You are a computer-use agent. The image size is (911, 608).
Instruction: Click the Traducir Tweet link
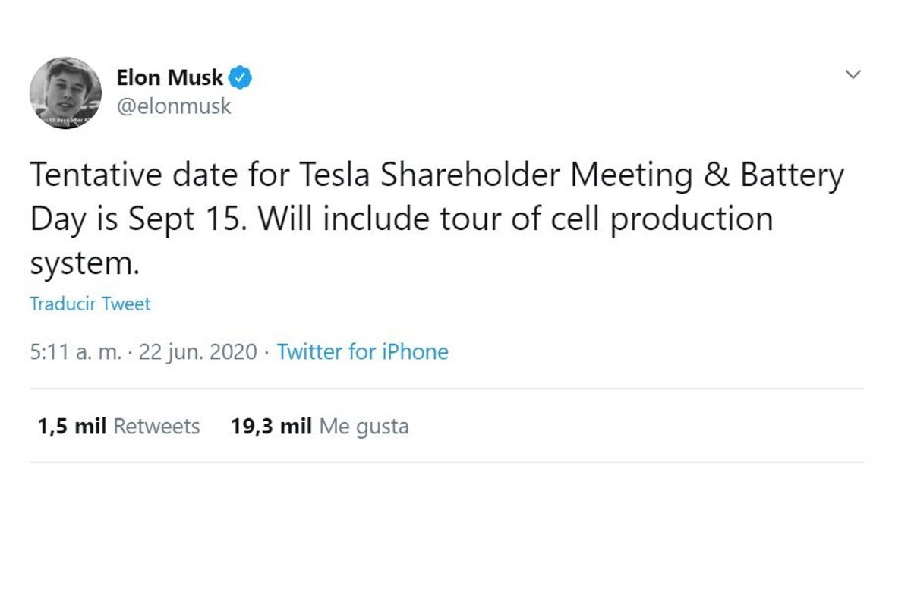(x=90, y=304)
